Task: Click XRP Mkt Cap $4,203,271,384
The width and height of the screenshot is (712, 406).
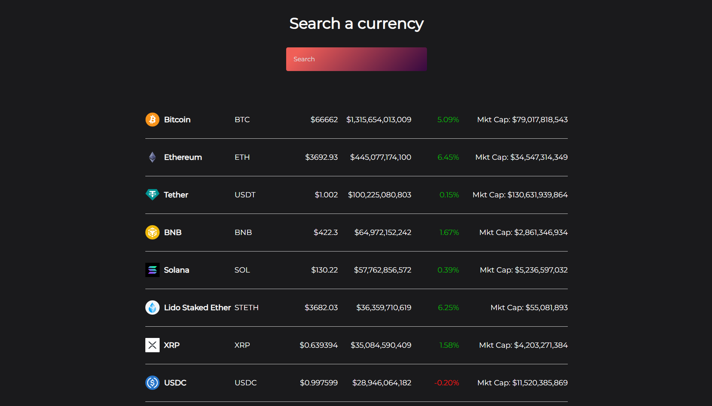Action: 523,345
